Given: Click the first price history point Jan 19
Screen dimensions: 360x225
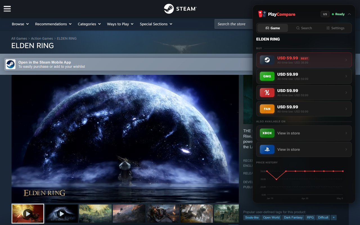Looking at the screenshot, I should [267, 171].
